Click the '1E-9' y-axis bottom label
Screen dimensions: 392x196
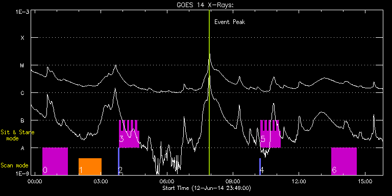click(23, 174)
